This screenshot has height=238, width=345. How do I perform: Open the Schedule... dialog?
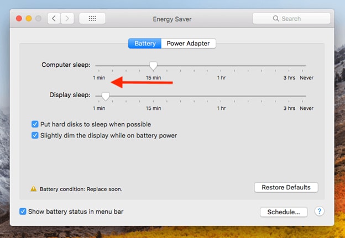coord(284,212)
